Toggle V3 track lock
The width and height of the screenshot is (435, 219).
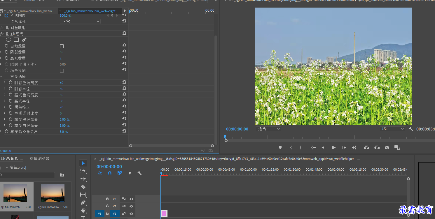(107, 199)
